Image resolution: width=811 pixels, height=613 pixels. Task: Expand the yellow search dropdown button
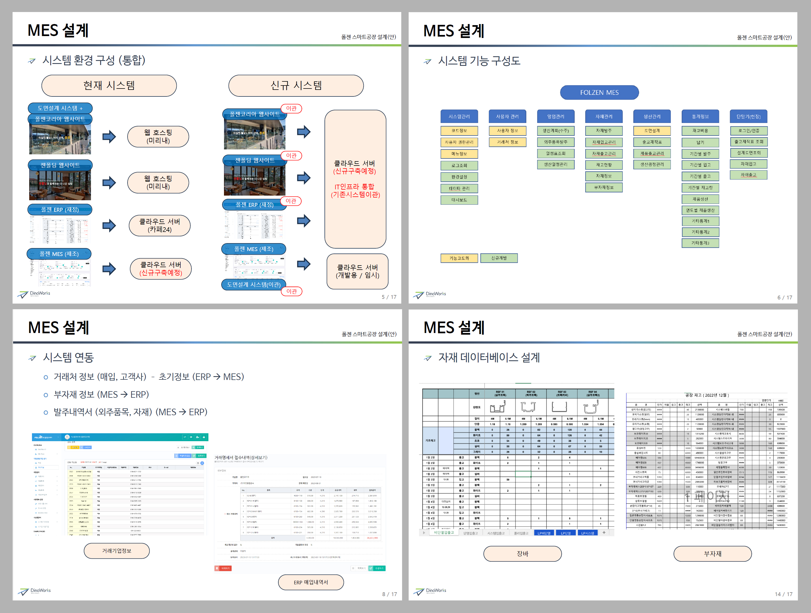(69, 447)
